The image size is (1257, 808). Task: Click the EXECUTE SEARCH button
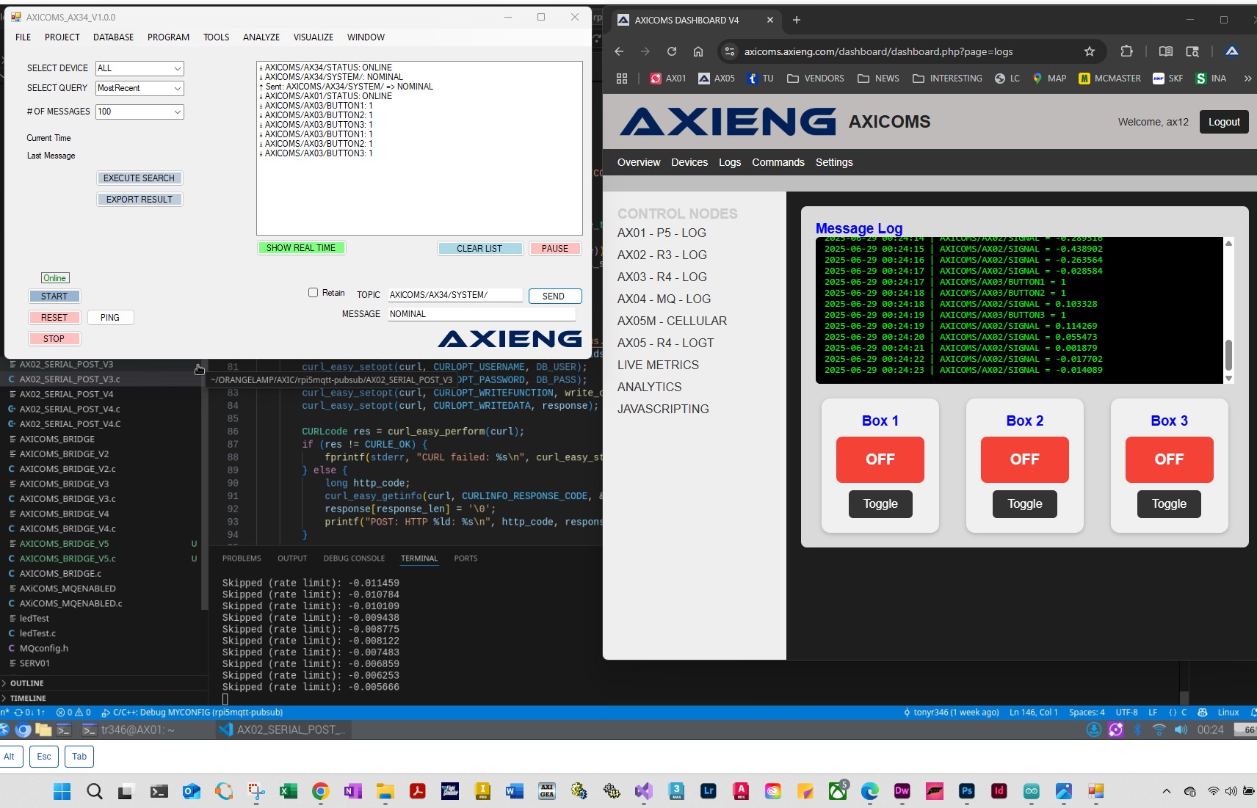click(x=140, y=178)
